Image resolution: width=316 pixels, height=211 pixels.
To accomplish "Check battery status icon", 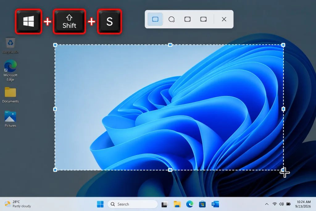I will click(289, 204).
